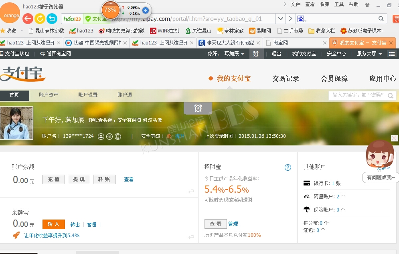Click 安全中心 in the top bar
This screenshot has height=254, width=399.
pos(336,54)
